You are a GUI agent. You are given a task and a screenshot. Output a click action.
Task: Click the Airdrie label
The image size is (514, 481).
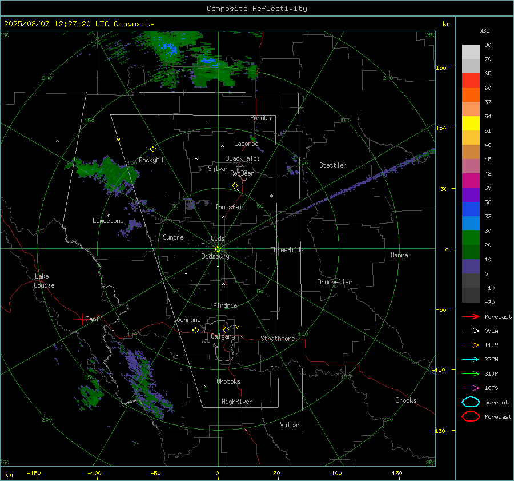[x=225, y=305]
